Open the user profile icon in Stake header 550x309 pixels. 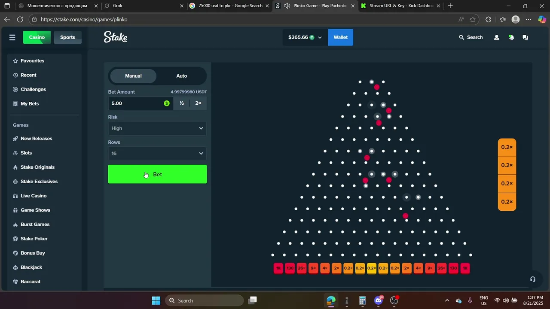[x=497, y=37]
